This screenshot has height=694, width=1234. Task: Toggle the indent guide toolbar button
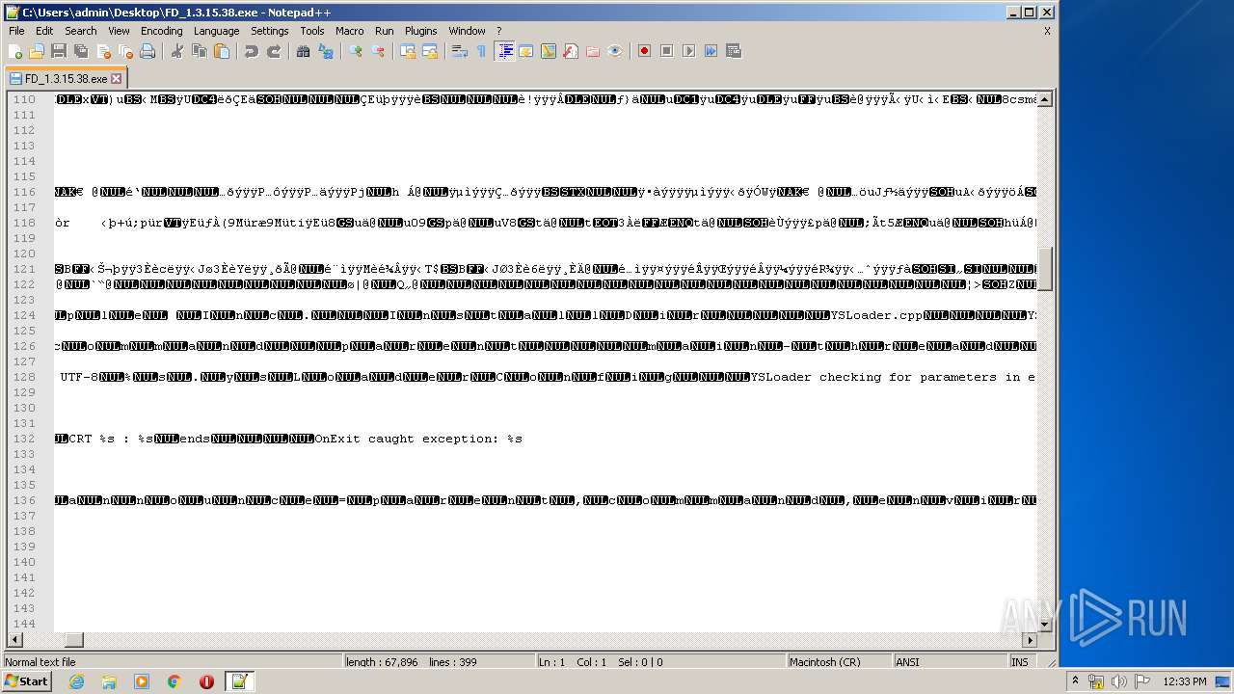tap(504, 51)
